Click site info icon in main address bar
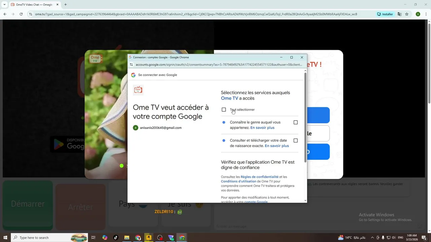The image size is (431, 242). coord(31,14)
